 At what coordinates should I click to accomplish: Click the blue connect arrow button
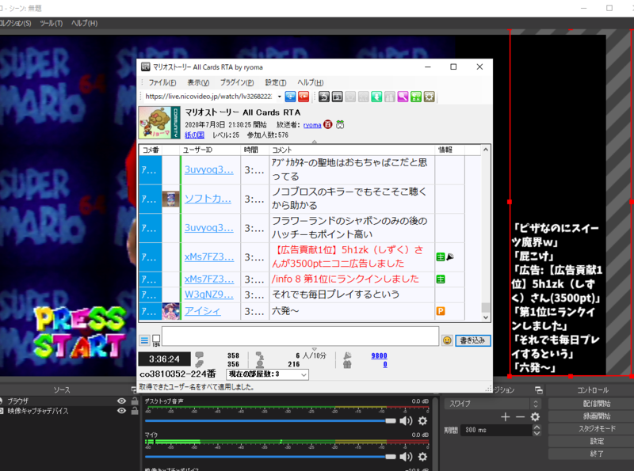[290, 97]
